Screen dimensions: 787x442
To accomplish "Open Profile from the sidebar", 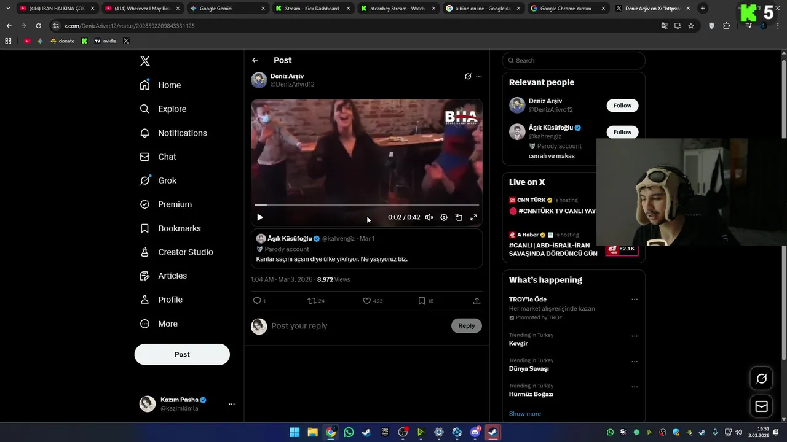I will (x=161, y=300).
